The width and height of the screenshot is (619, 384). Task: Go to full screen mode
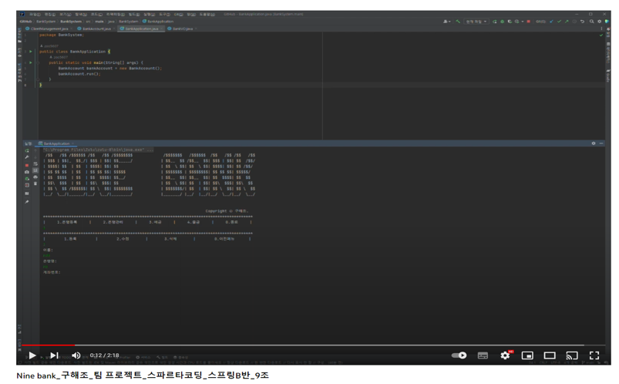point(594,355)
